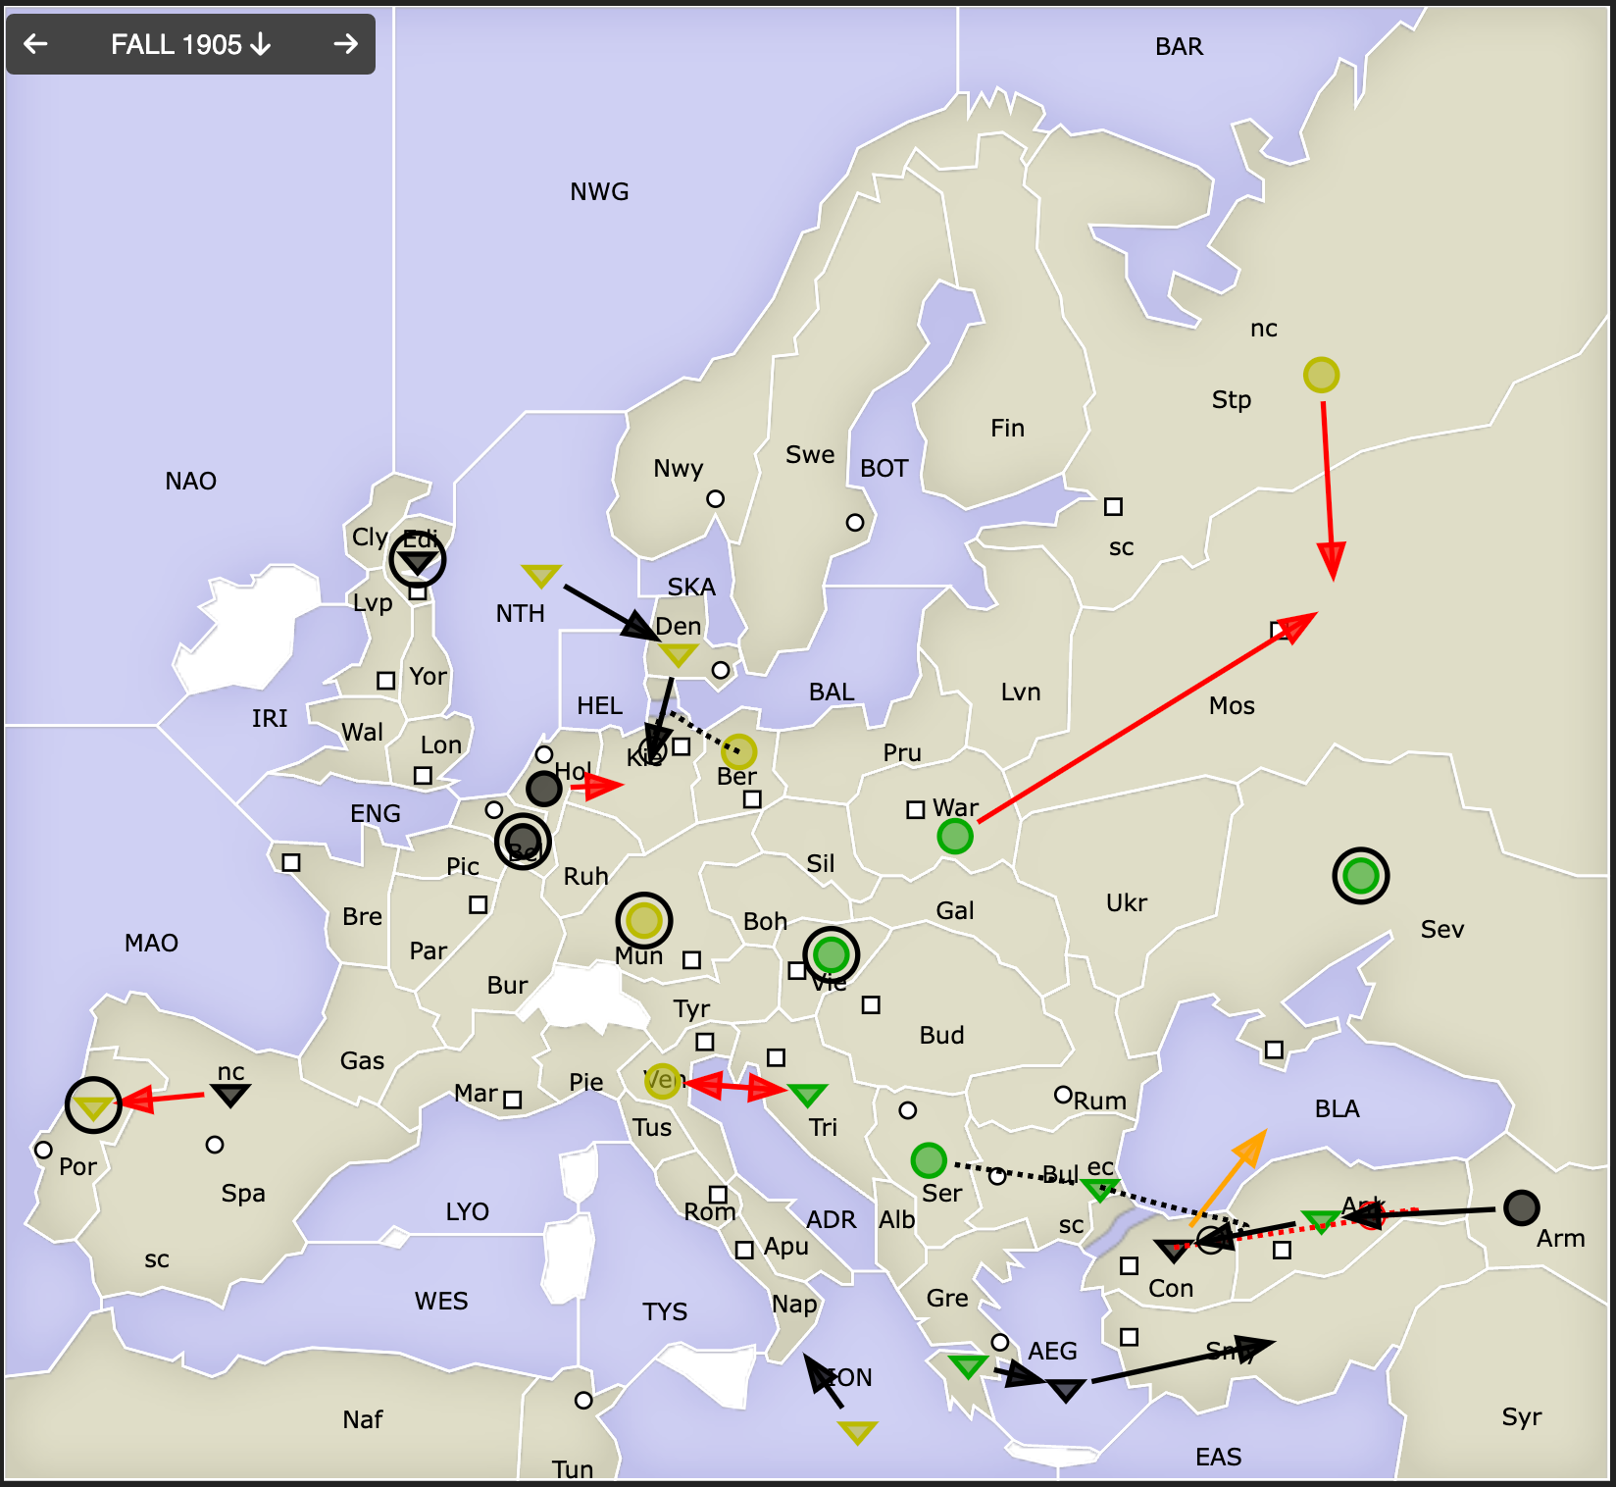Select the circled yellow army in Munich

coord(643,920)
